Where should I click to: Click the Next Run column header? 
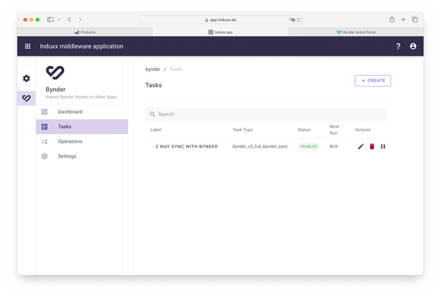334,129
